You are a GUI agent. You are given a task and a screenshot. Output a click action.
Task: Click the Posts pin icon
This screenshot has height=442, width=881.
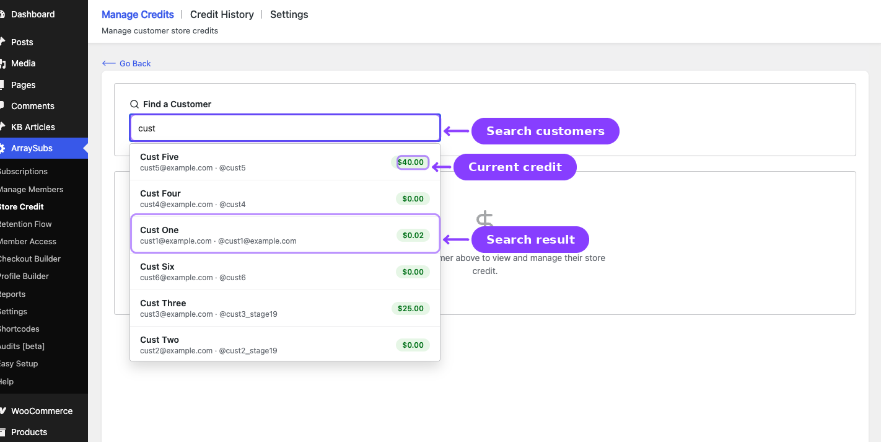pos(2,42)
